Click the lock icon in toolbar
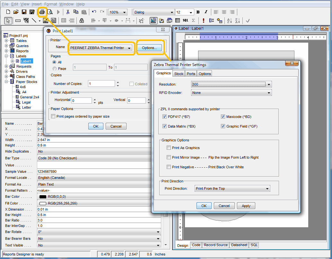 [x=82, y=21]
